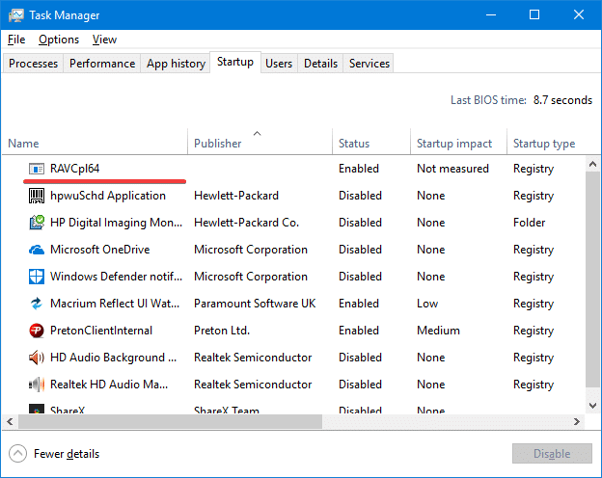Screen dimensions: 602x478
Task: Click the PretonClientInternal red icon
Action: (37, 331)
